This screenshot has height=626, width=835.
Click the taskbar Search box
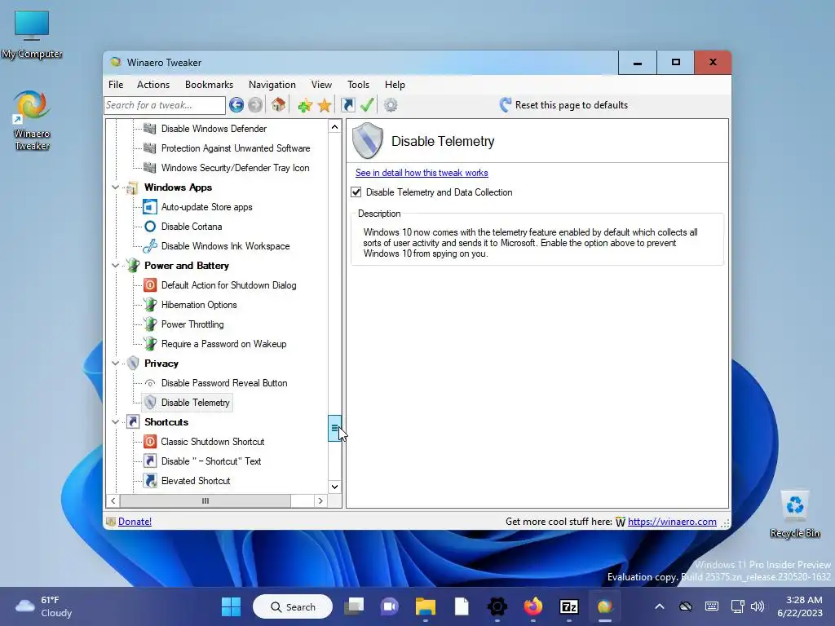293,606
